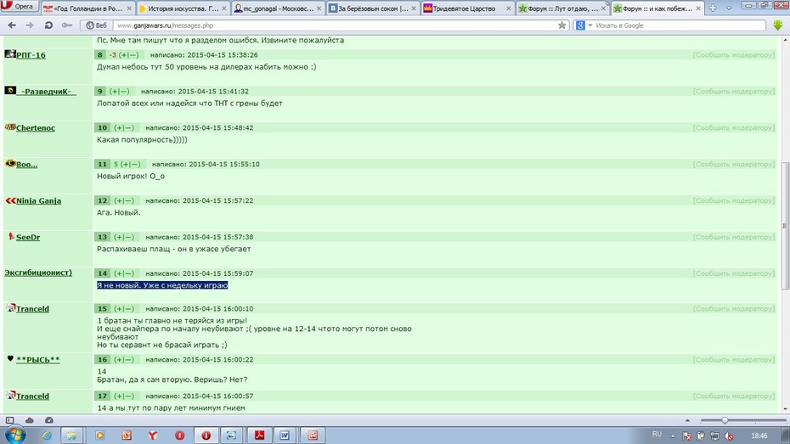Open the -РазведчиК- user profile
This screenshot has width=790, height=444.
(47, 91)
